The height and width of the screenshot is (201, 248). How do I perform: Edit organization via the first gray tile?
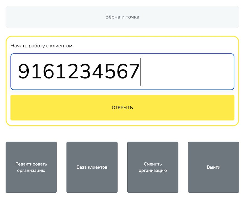31,167
